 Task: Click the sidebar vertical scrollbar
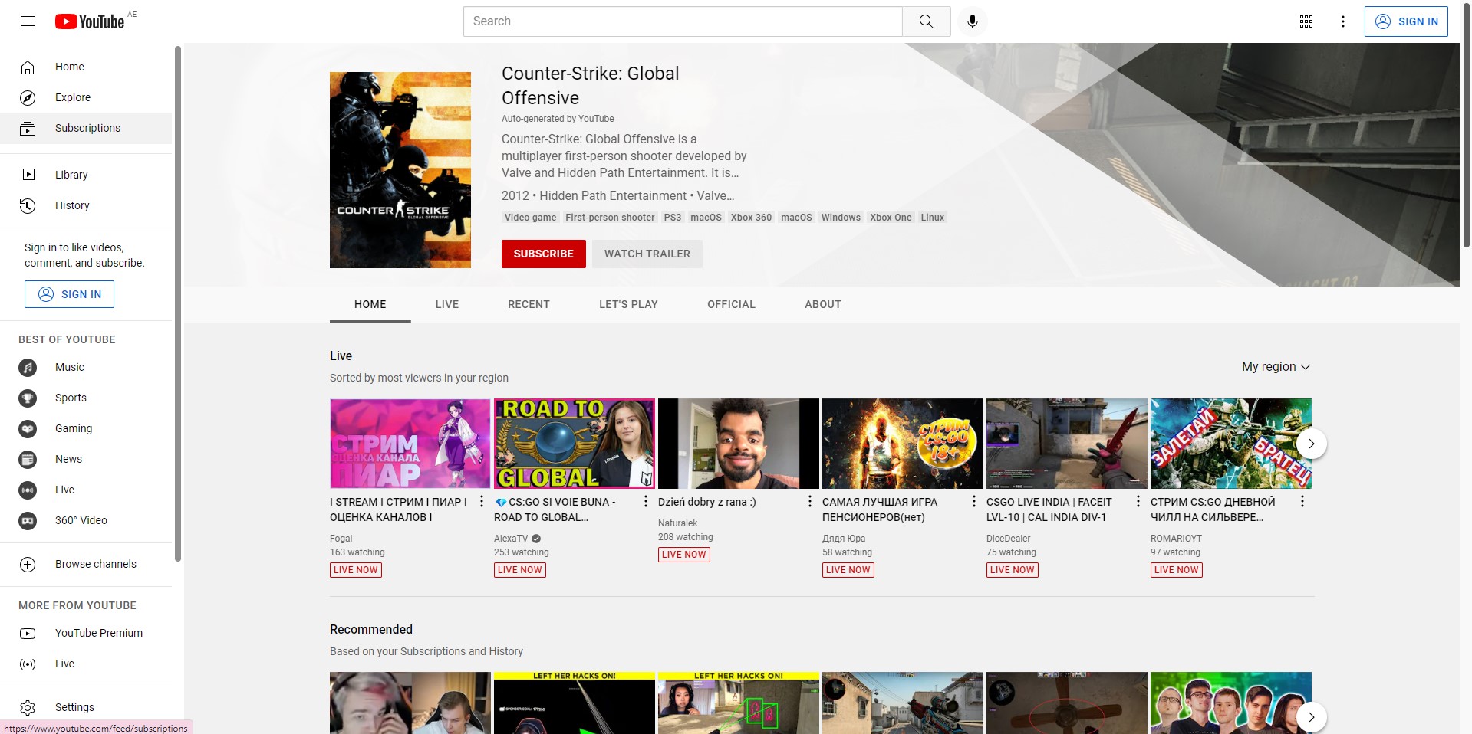point(178,303)
